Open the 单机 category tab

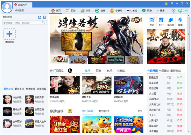pos(132,11)
